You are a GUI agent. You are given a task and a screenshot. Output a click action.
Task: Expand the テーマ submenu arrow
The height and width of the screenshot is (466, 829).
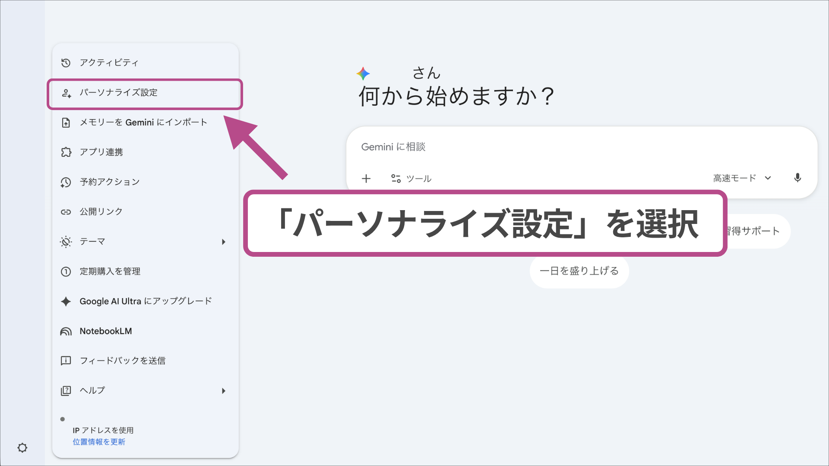pyautogui.click(x=224, y=242)
